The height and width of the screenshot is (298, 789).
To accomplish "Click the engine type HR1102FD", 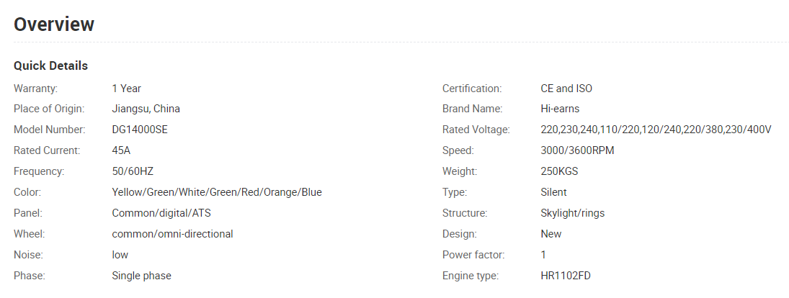I will pyautogui.click(x=566, y=276).
